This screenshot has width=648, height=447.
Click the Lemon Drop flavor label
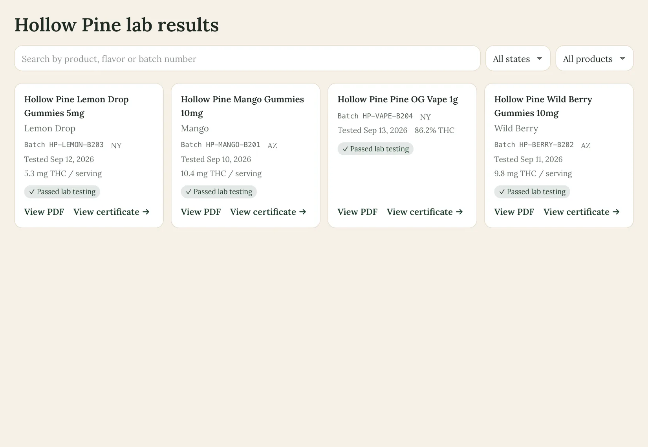(50, 129)
